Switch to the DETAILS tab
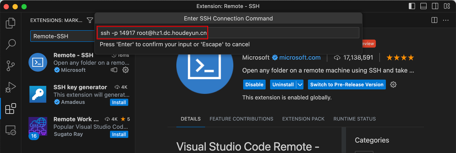Screen dimensions: 456x153 coord(191,119)
